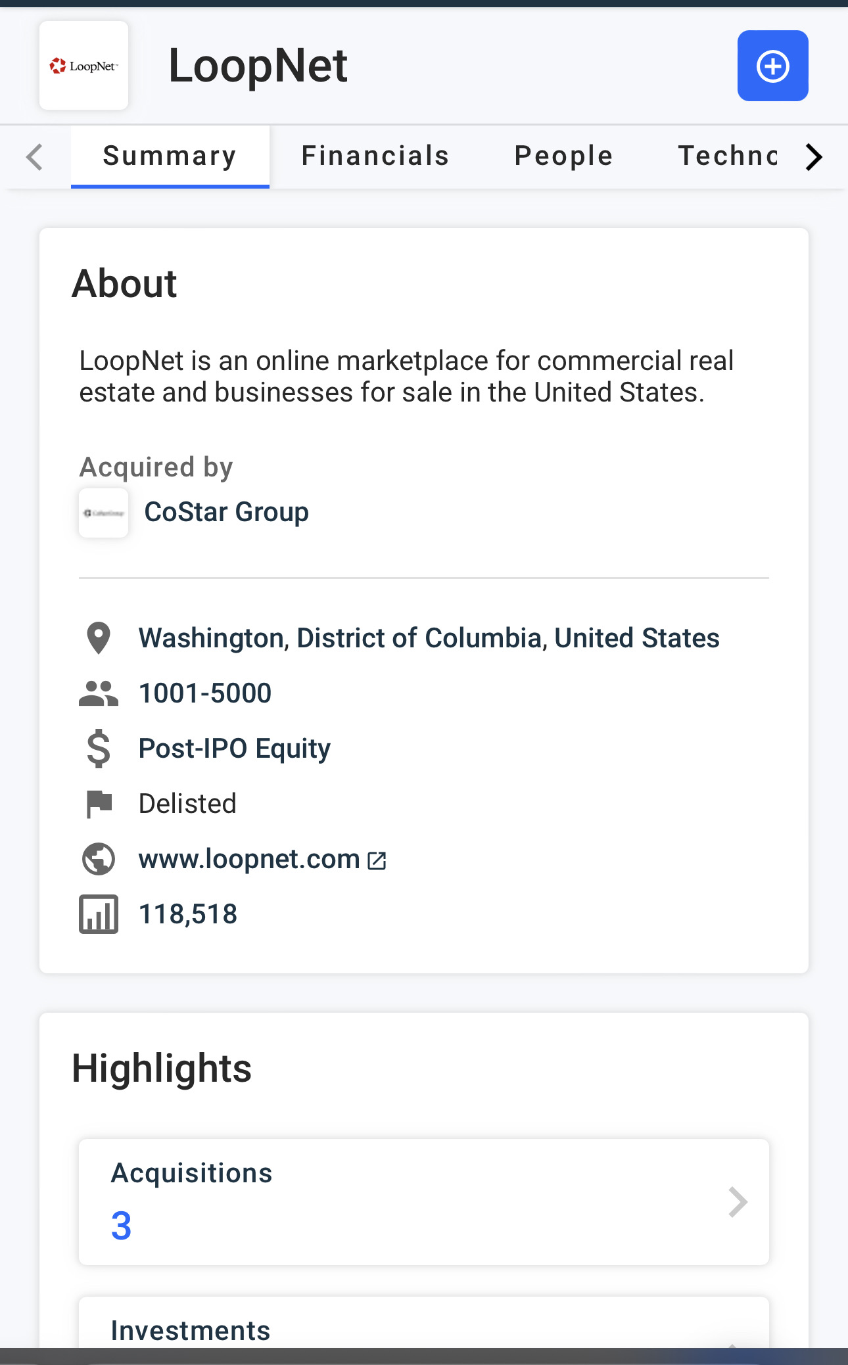The width and height of the screenshot is (848, 1365).
Task: Click the dollar sign funding icon
Action: (x=99, y=749)
